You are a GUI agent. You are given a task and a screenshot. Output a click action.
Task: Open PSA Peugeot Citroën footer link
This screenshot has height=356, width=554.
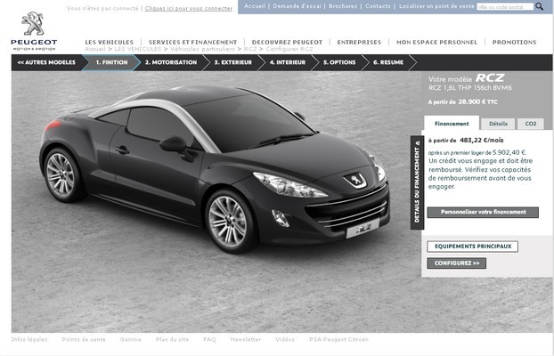pos(338,339)
